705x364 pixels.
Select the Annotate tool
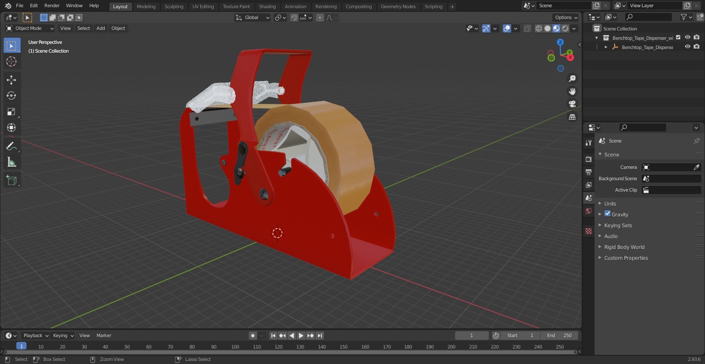[x=11, y=146]
